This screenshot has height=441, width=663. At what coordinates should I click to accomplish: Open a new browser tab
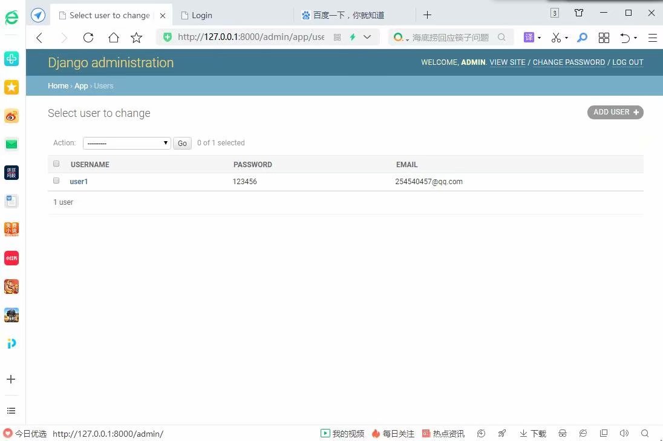428,15
